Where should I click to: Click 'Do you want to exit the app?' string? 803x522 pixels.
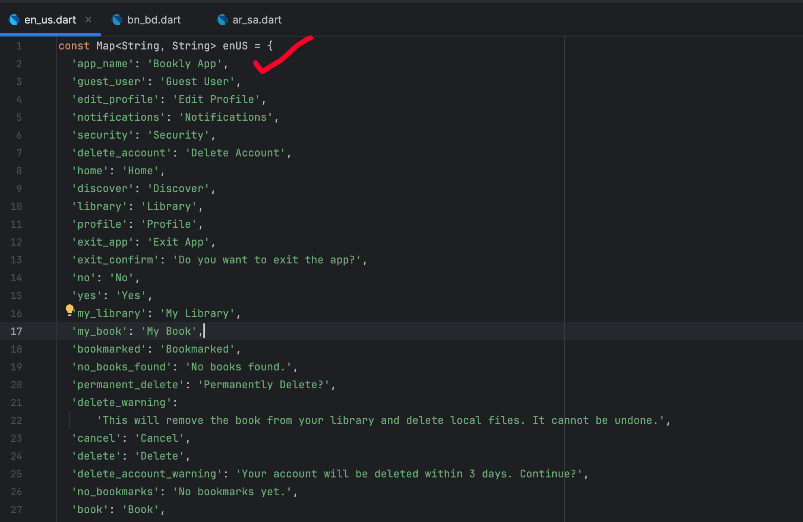(267, 260)
